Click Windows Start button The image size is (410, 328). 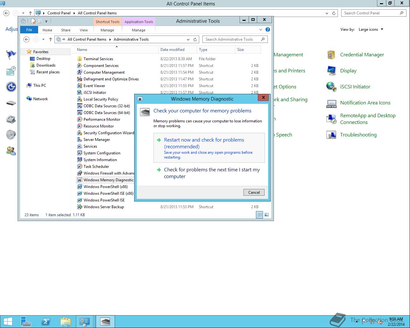pos(8,322)
